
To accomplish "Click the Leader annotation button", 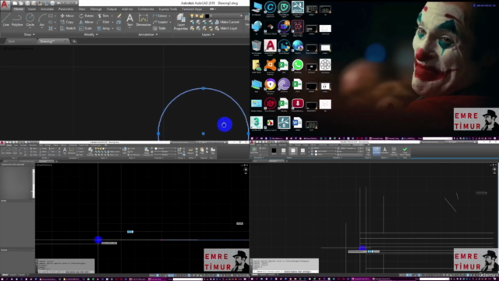I will (x=161, y=22).
